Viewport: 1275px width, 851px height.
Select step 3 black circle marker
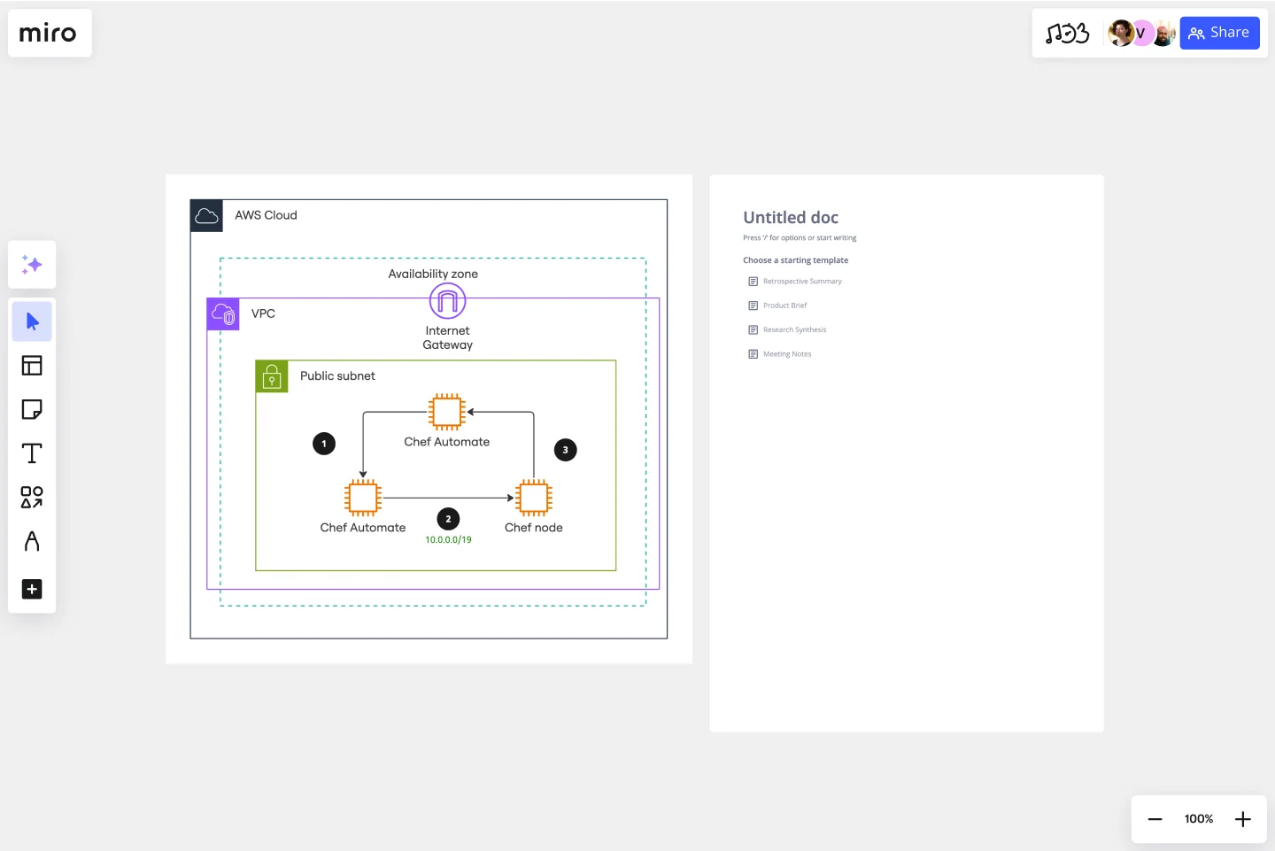tap(565, 450)
